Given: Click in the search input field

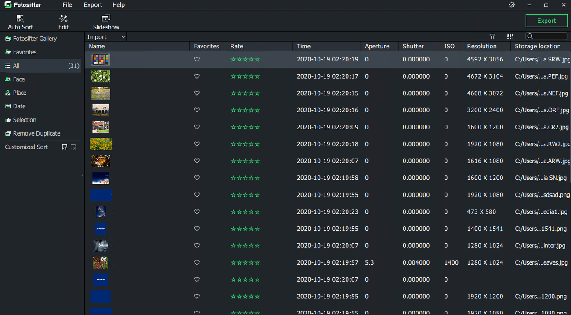Looking at the screenshot, I should click(550, 36).
